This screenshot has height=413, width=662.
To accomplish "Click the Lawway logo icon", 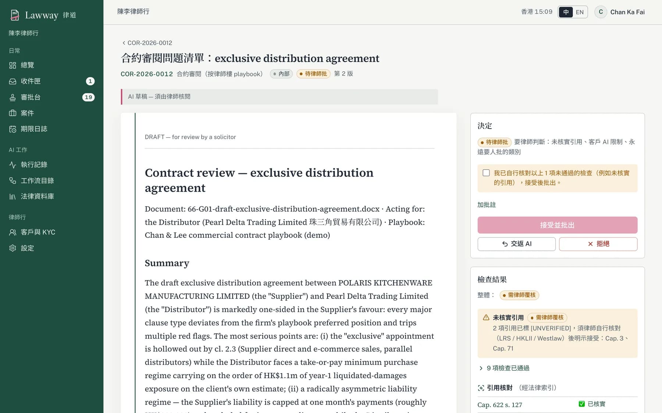I will pyautogui.click(x=15, y=15).
